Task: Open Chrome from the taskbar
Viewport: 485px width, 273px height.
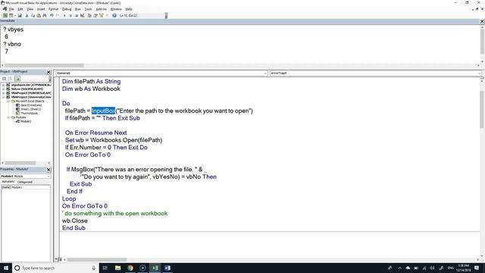Action: coord(130,268)
